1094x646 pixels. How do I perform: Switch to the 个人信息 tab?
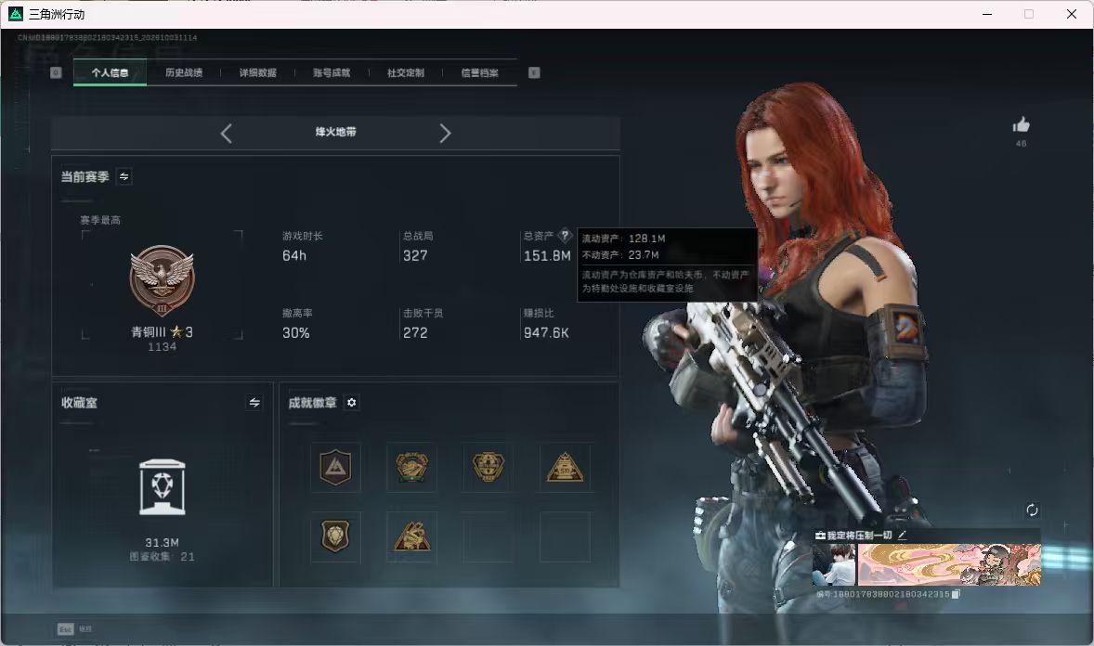[x=110, y=72]
